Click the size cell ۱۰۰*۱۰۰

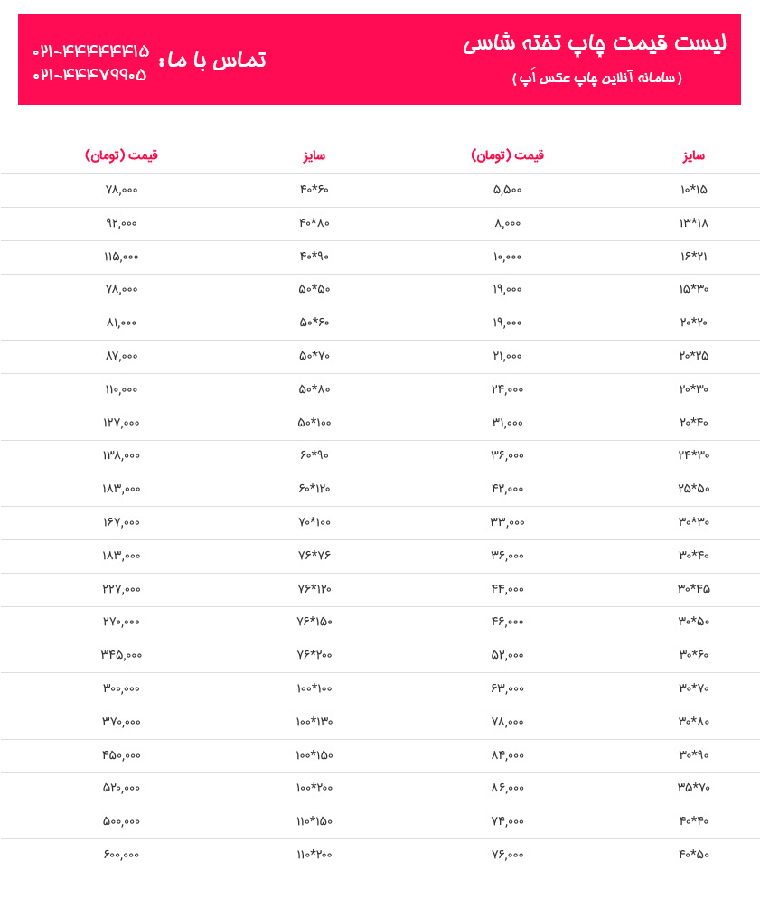[x=314, y=688]
